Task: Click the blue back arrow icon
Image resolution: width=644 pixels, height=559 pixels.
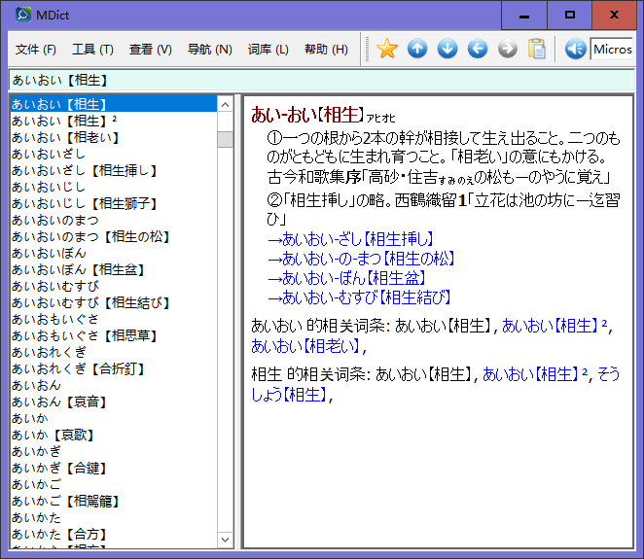Action: pos(478,49)
